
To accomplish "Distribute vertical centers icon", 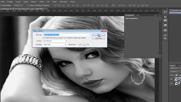I will pos(88,5).
